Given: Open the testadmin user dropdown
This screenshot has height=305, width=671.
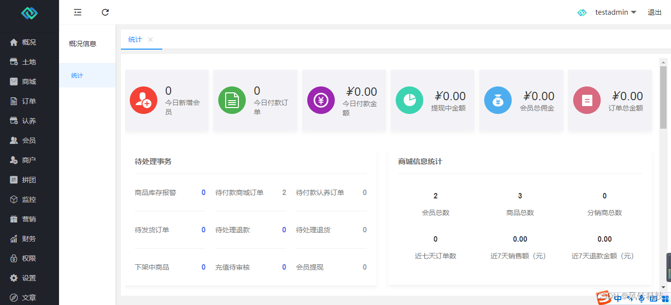Looking at the screenshot, I should [615, 12].
